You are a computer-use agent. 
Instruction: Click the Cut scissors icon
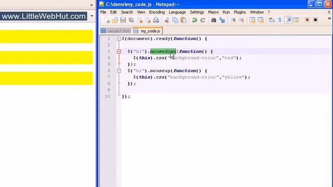pyautogui.click(x=167, y=20)
